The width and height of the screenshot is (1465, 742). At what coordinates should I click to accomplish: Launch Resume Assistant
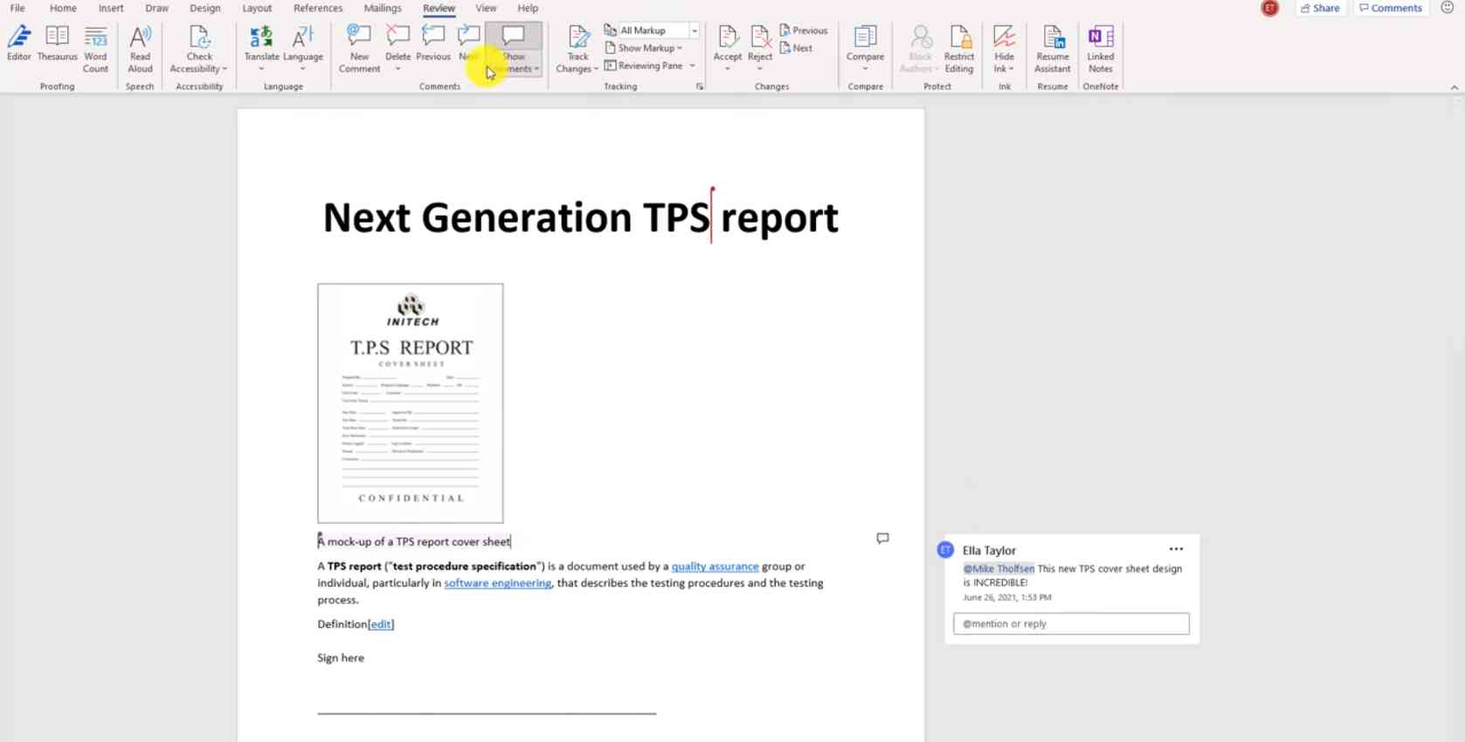(1052, 49)
